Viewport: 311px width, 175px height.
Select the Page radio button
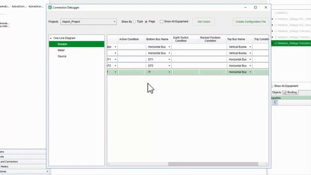coord(146,21)
